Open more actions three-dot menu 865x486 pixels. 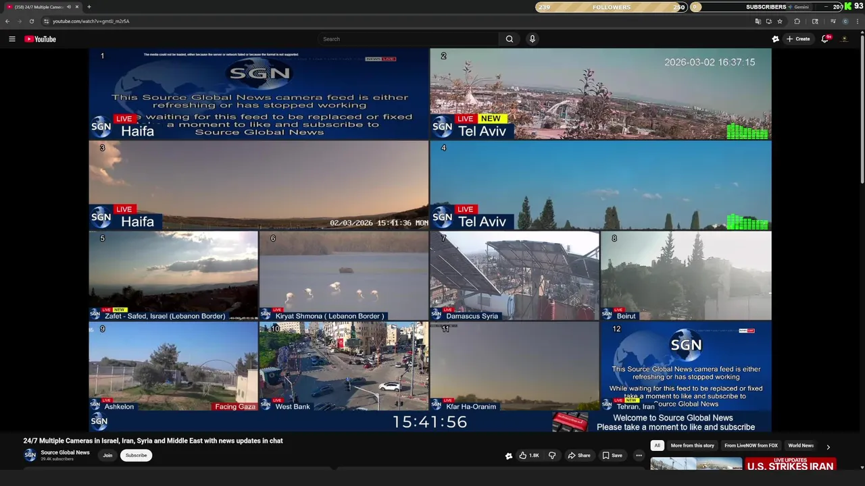click(x=639, y=456)
